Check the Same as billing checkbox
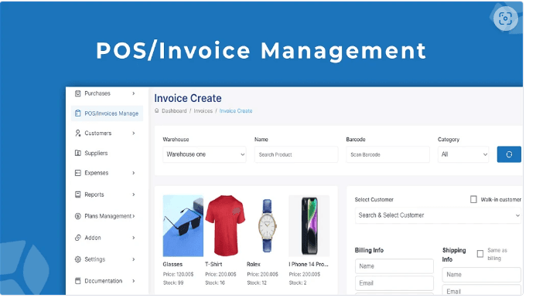This screenshot has width=536, height=301. point(480,254)
